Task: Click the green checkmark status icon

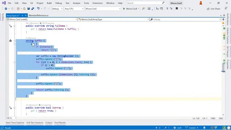Action: tap(224, 128)
